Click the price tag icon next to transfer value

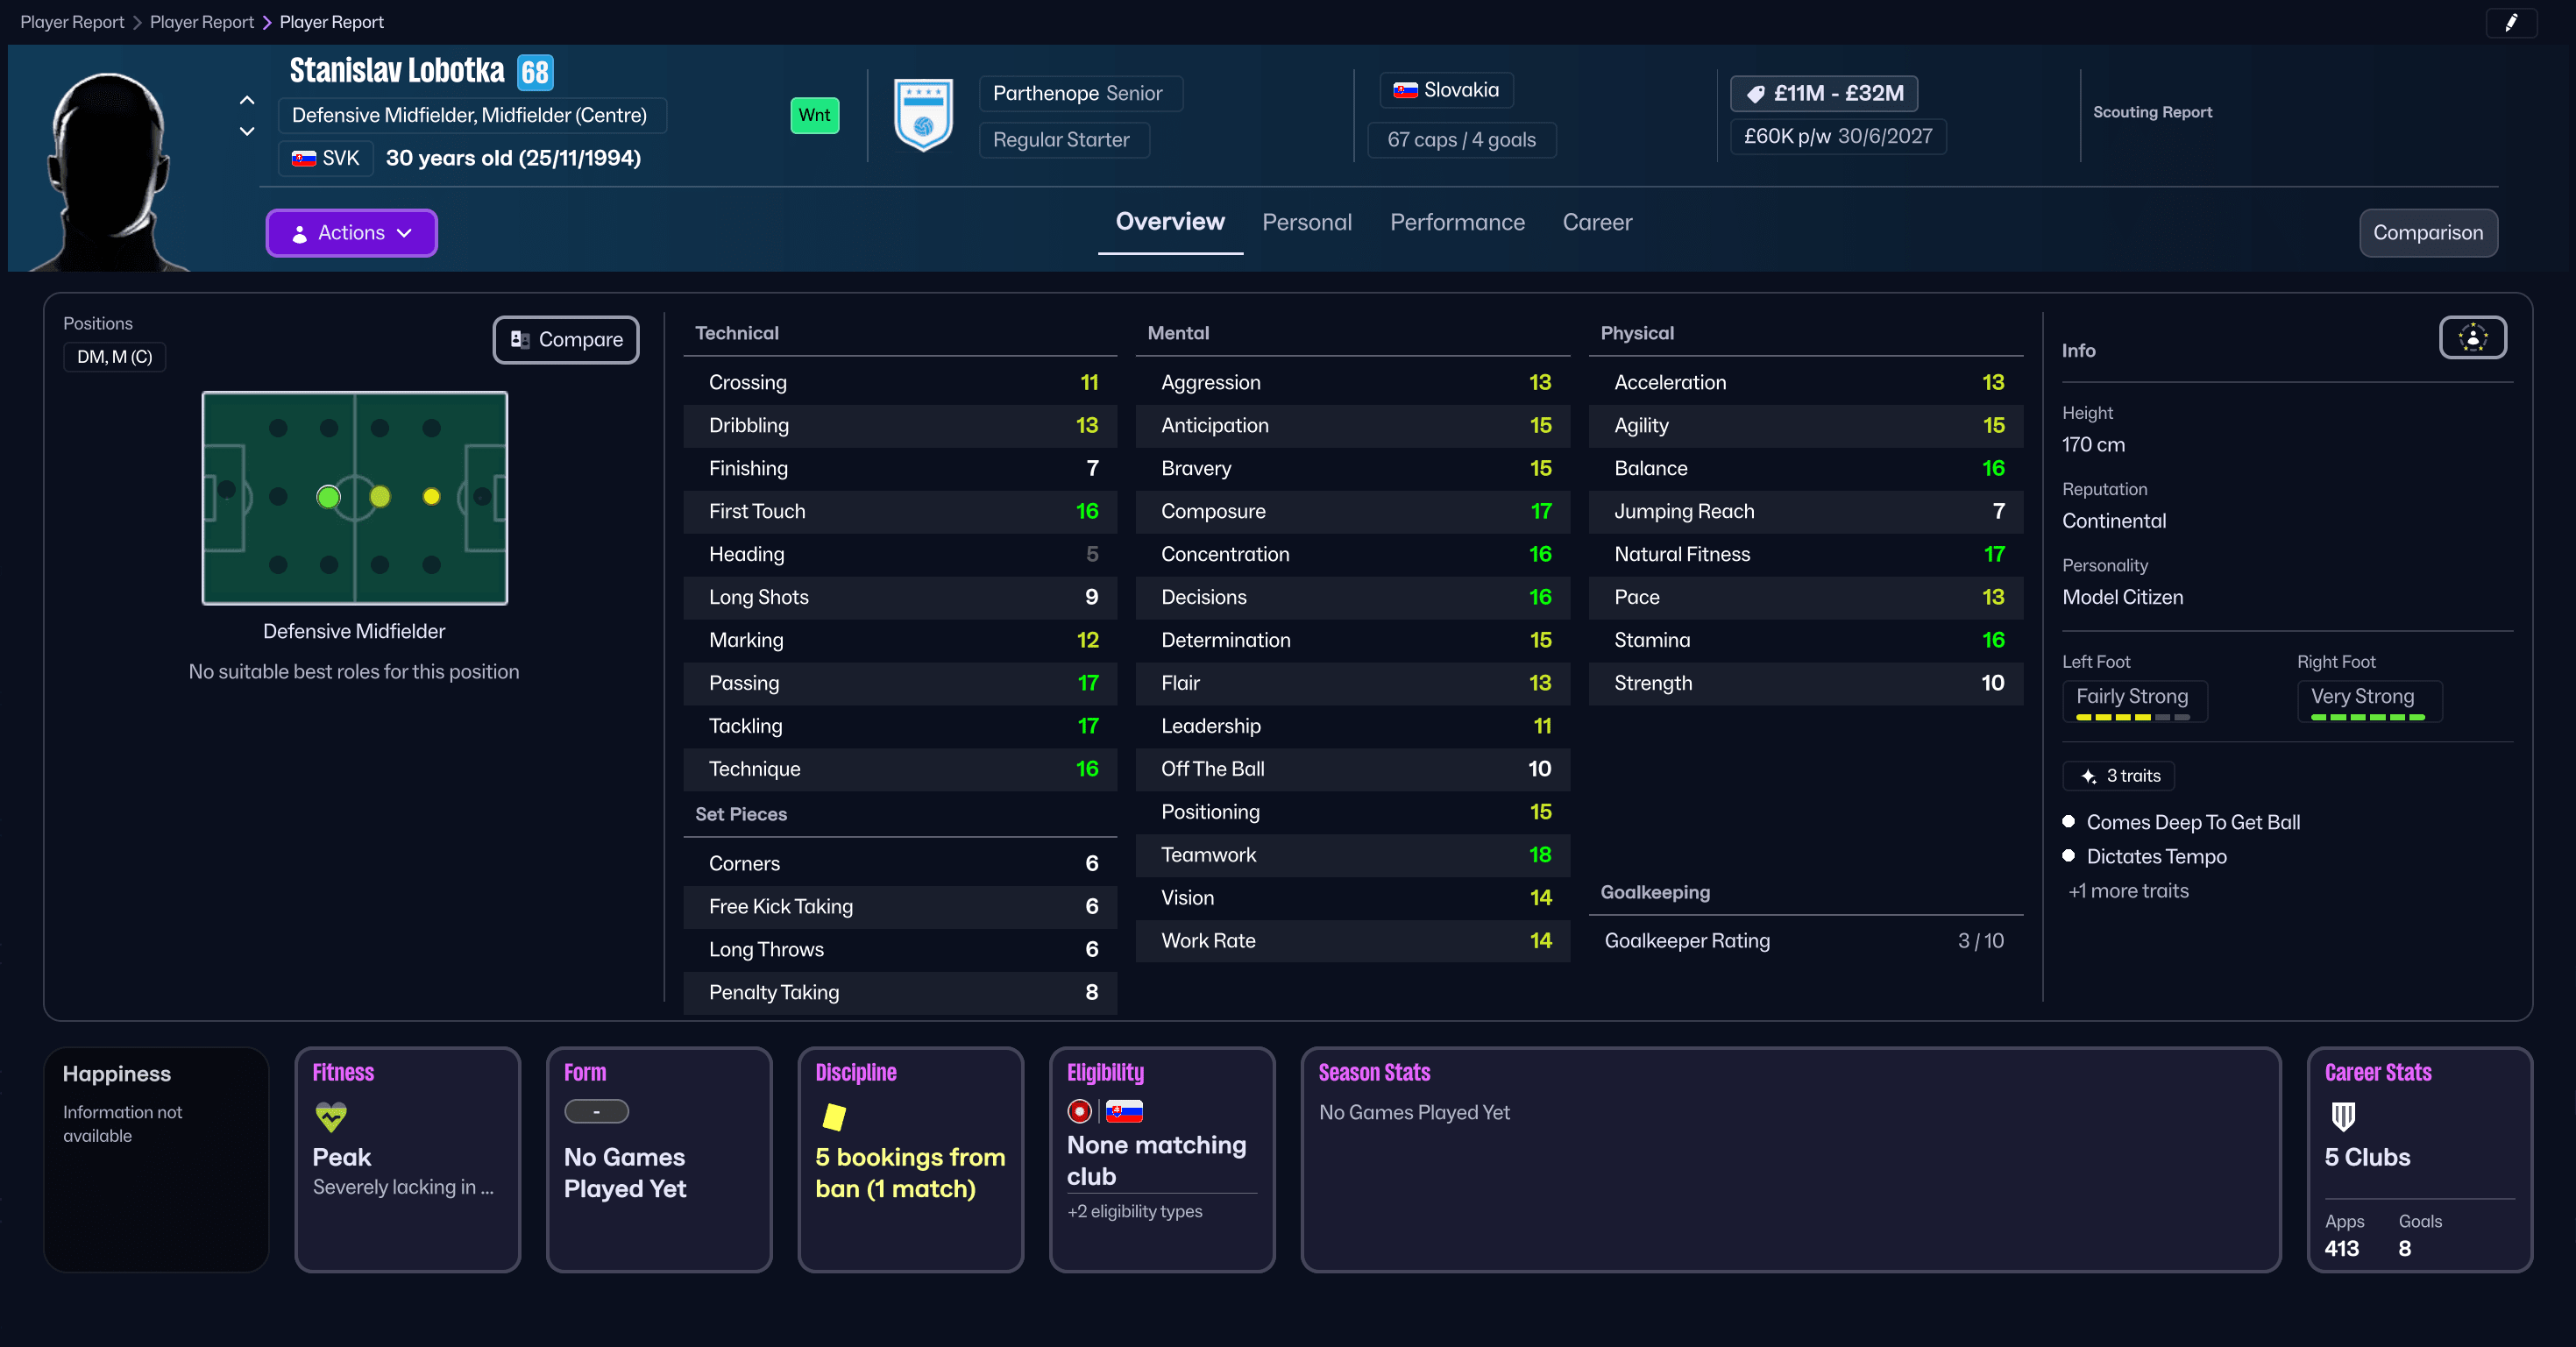(x=1757, y=93)
